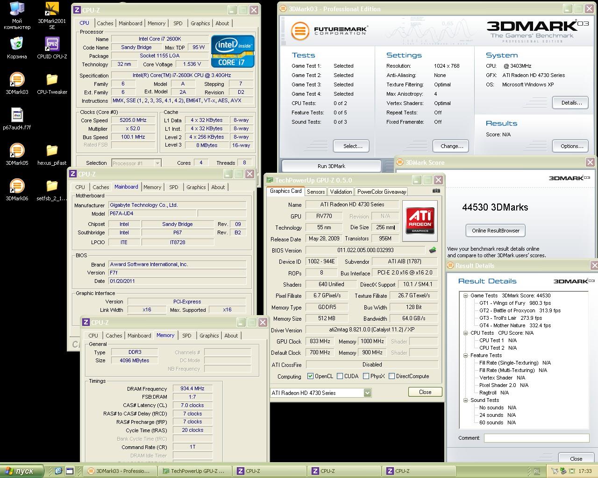Click the Run 3DMark button

pos(331,166)
